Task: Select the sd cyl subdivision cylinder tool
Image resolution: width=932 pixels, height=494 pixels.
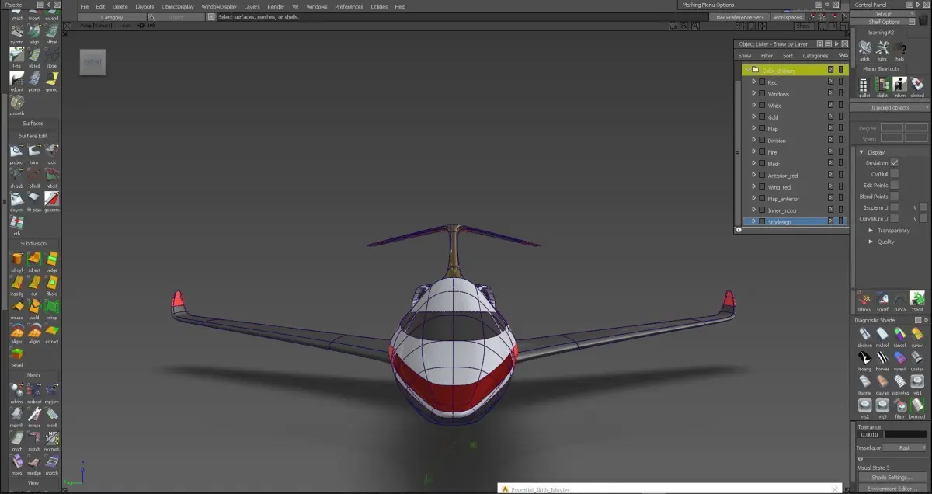Action: tap(16, 261)
